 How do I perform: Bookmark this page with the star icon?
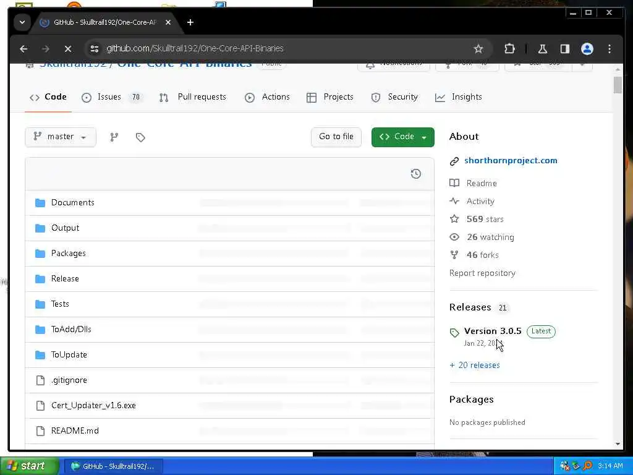[478, 49]
